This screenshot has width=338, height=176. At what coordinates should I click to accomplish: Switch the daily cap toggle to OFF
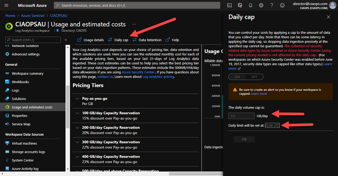point(254,77)
